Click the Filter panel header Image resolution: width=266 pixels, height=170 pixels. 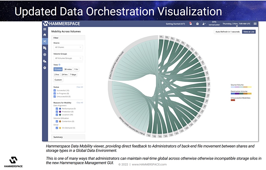[x=68, y=38]
